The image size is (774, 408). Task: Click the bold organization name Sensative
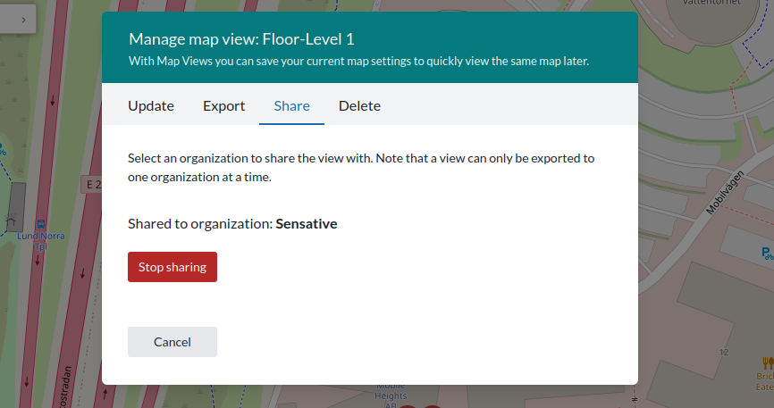click(x=306, y=223)
